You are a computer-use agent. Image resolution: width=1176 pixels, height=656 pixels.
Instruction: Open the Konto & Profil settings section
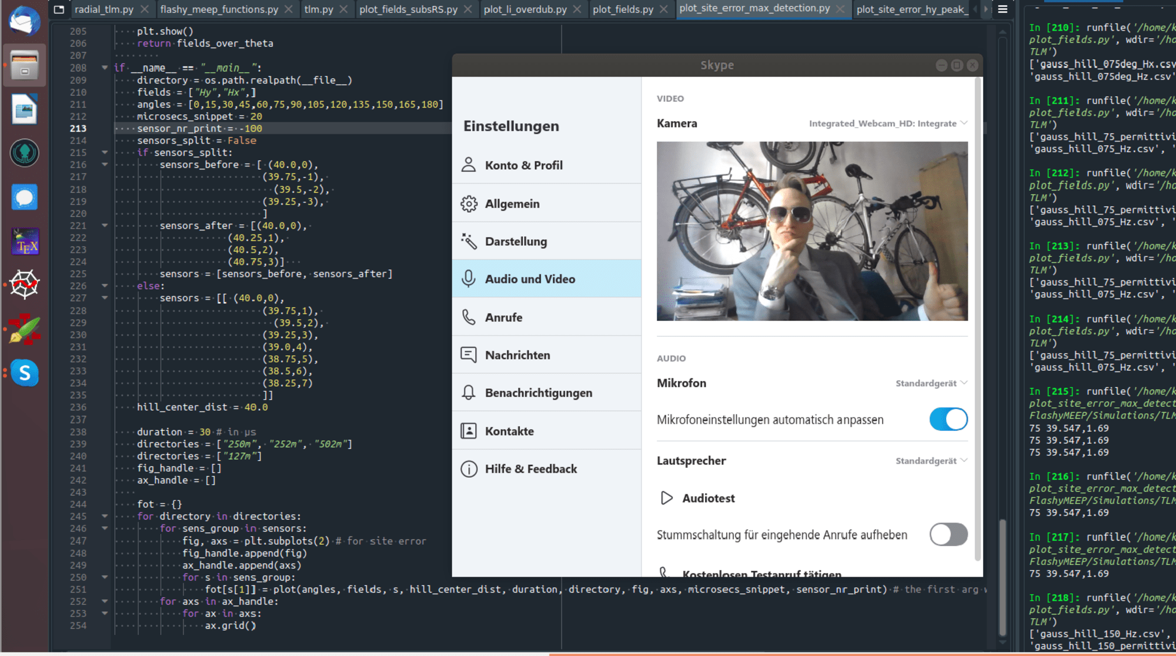547,165
